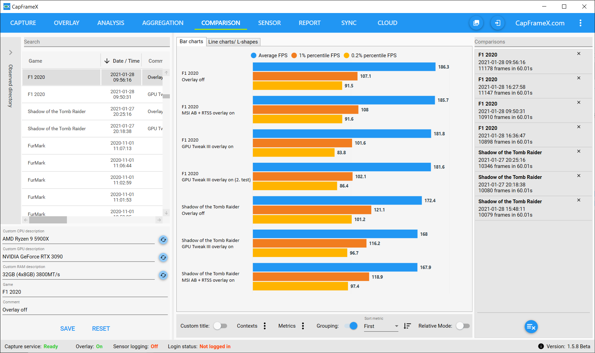Screen dimensions: 595x353
Task: Click the version info icon
Action: click(541, 346)
